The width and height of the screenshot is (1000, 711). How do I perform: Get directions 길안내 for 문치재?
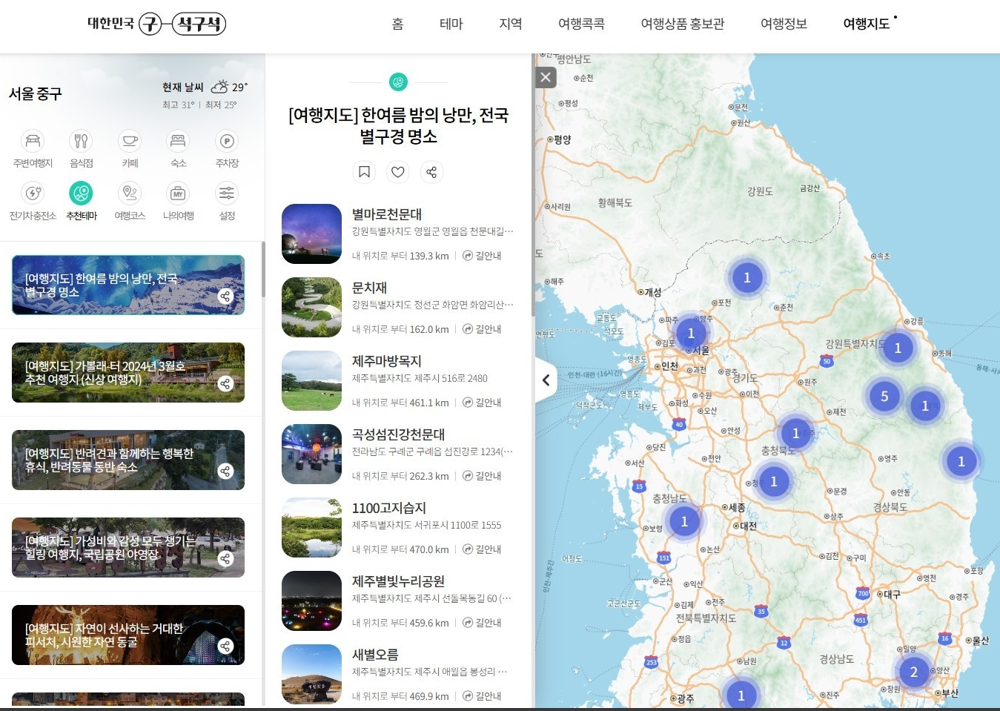(x=482, y=329)
